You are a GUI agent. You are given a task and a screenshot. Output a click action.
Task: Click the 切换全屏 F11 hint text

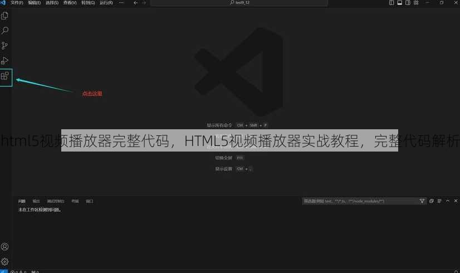point(229,158)
